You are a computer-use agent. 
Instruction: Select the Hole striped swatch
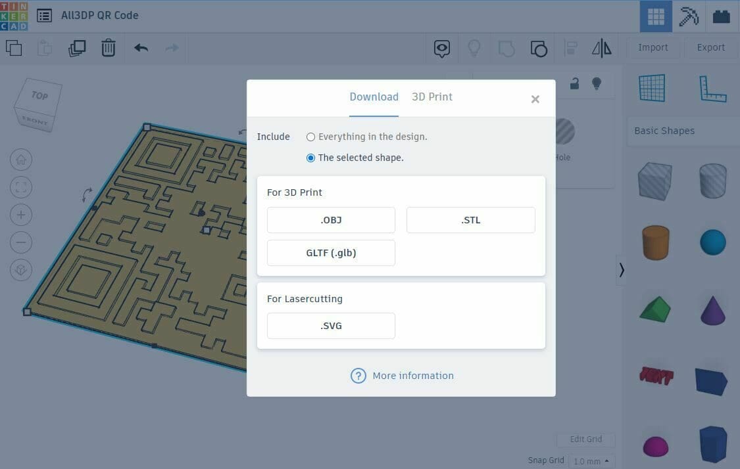[x=565, y=131]
